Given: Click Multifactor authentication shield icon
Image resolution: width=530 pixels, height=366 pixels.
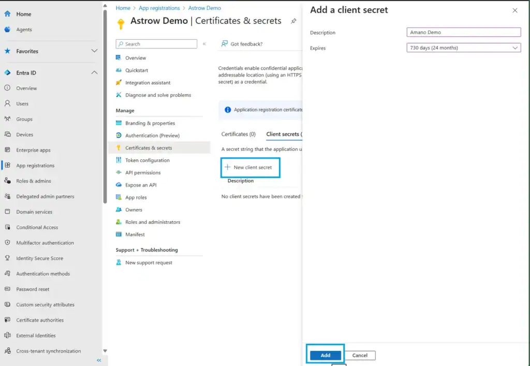Looking at the screenshot, I should coord(7,242).
